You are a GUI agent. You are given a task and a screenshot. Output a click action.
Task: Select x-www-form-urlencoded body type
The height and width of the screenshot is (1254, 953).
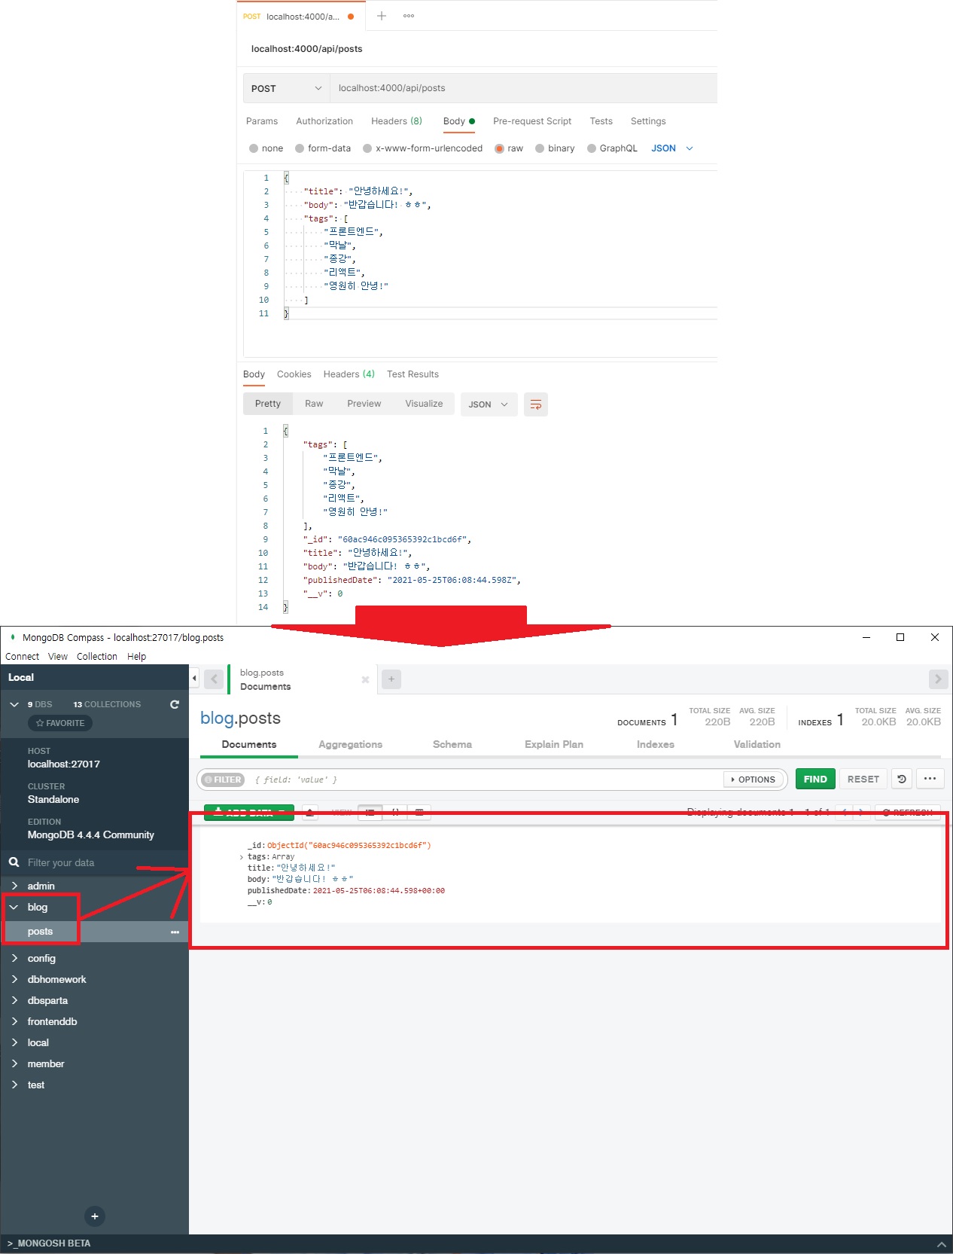coord(423,148)
